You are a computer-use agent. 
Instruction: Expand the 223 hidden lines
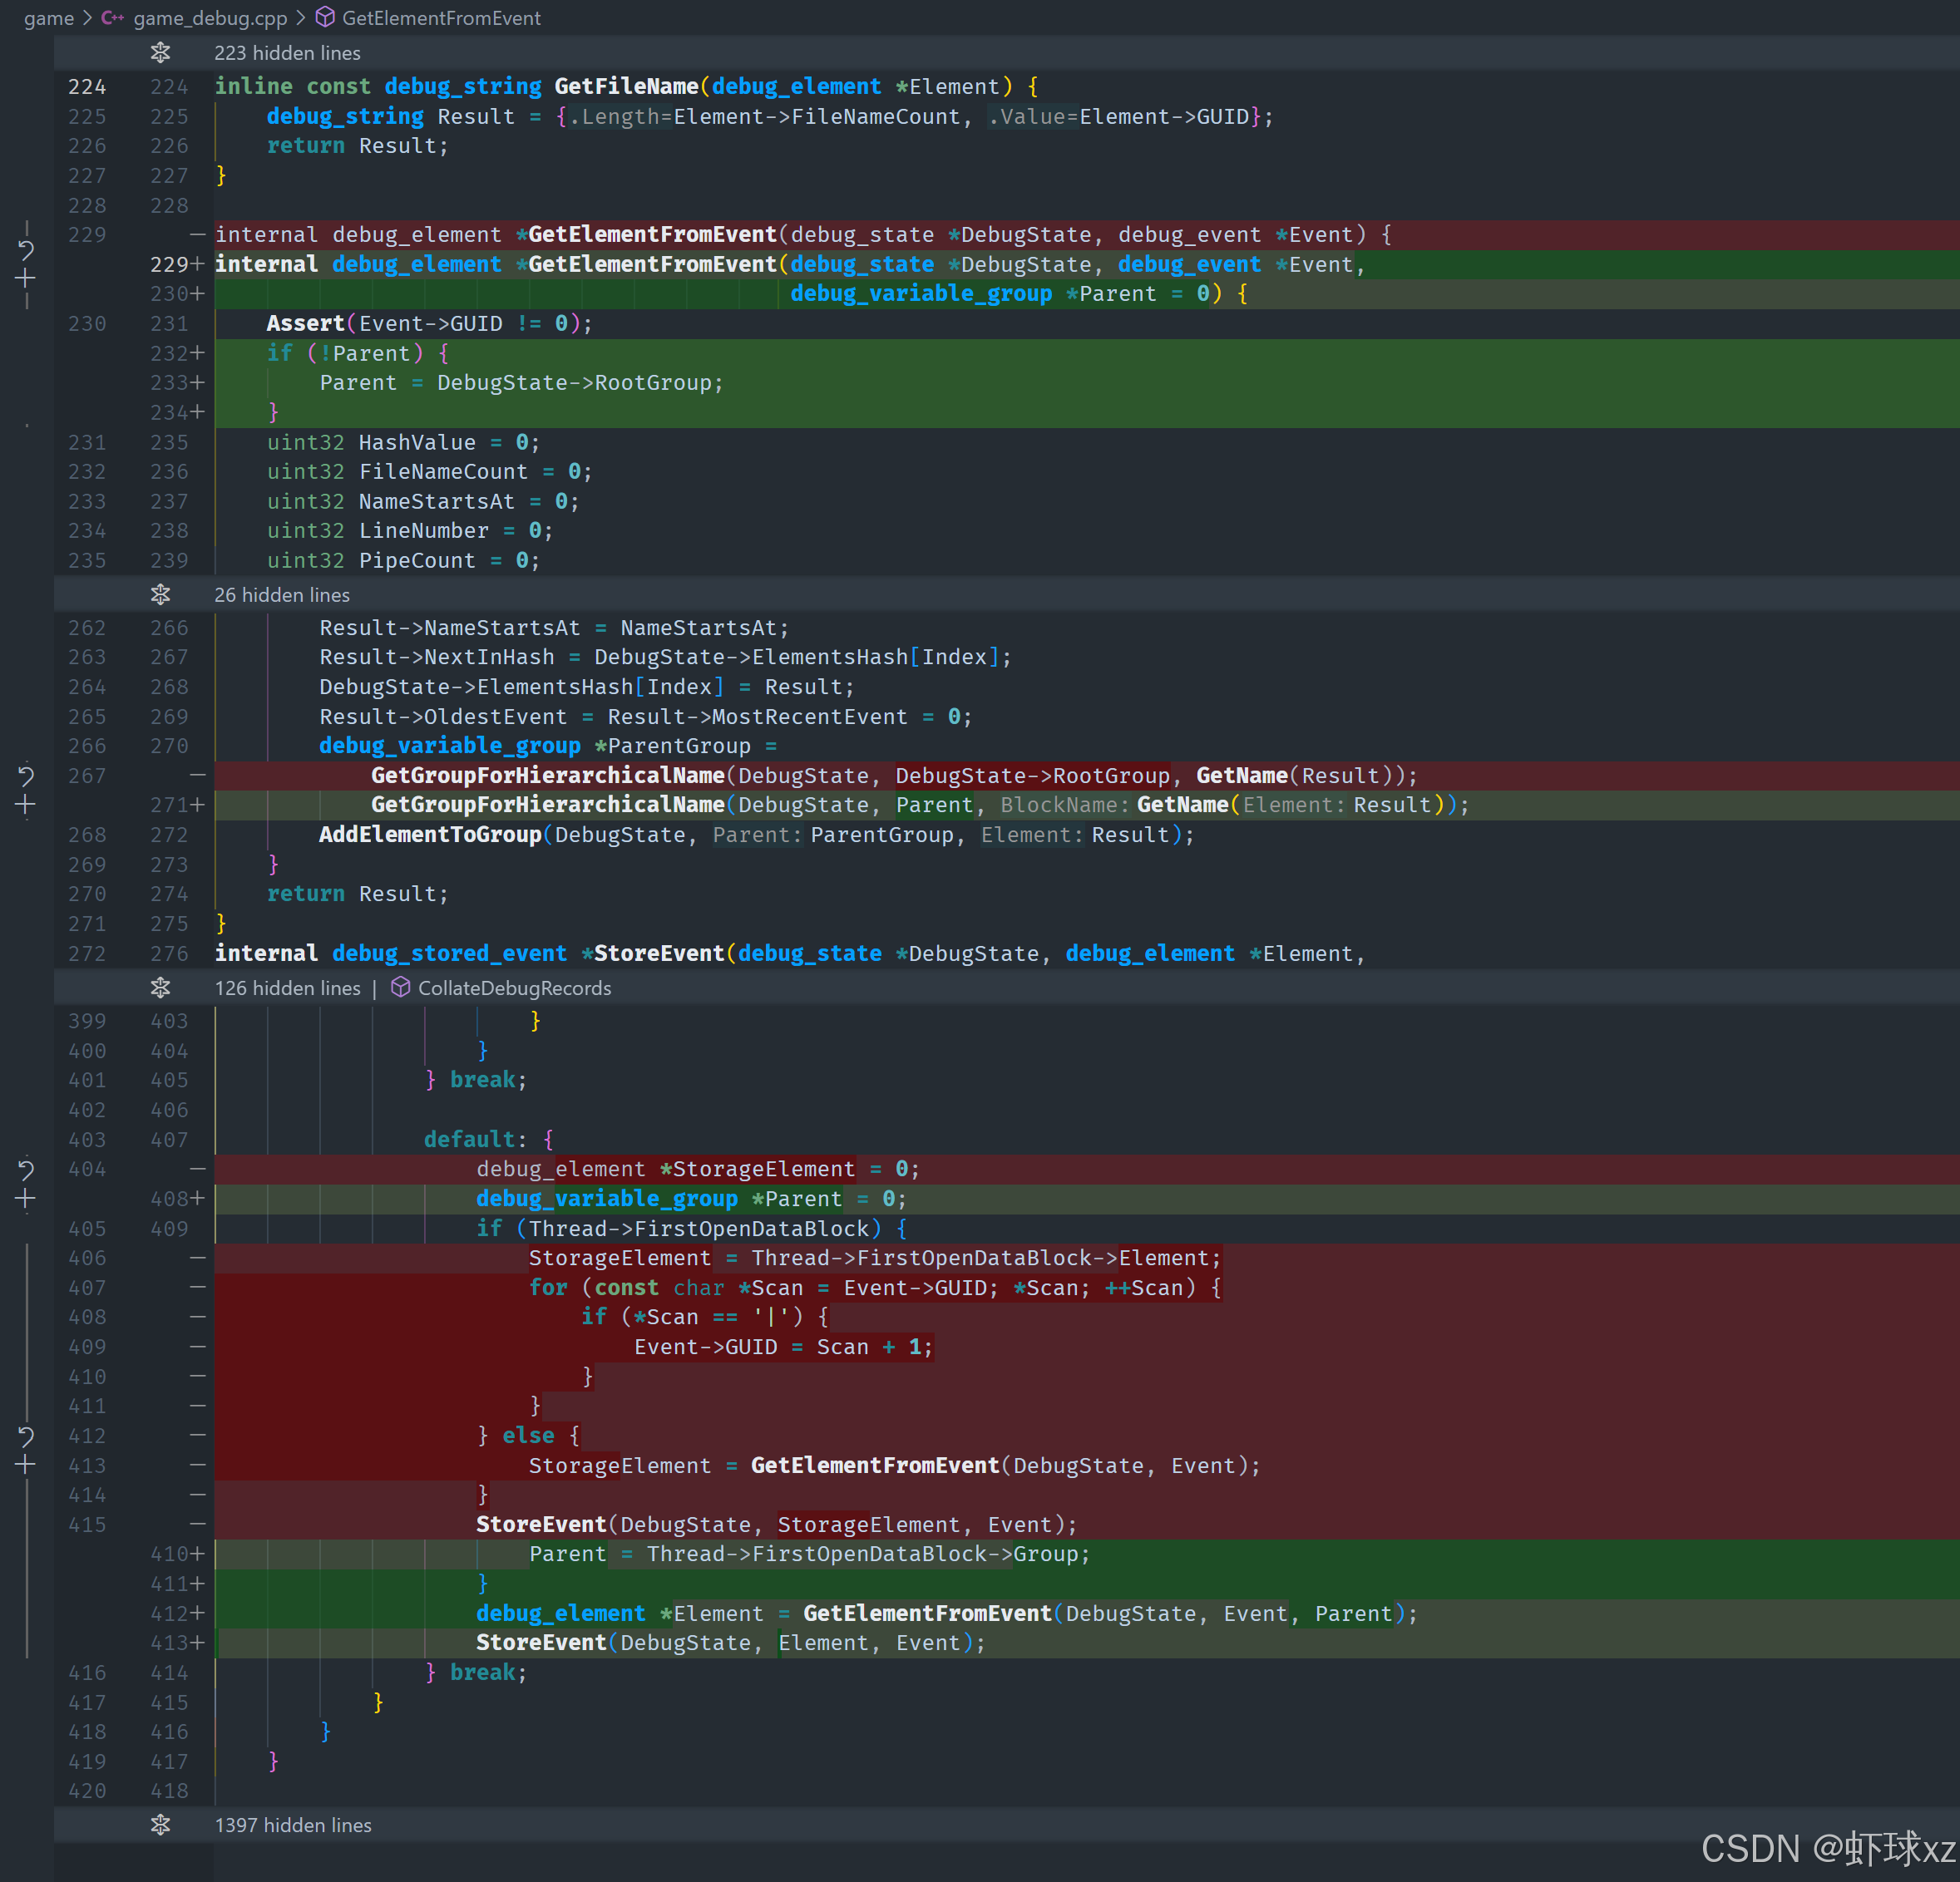pyautogui.click(x=287, y=53)
